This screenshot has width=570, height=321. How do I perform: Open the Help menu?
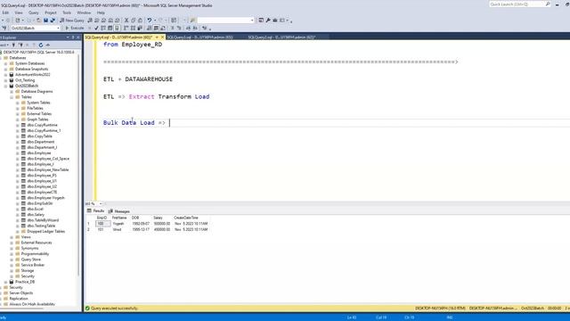coord(101,12)
